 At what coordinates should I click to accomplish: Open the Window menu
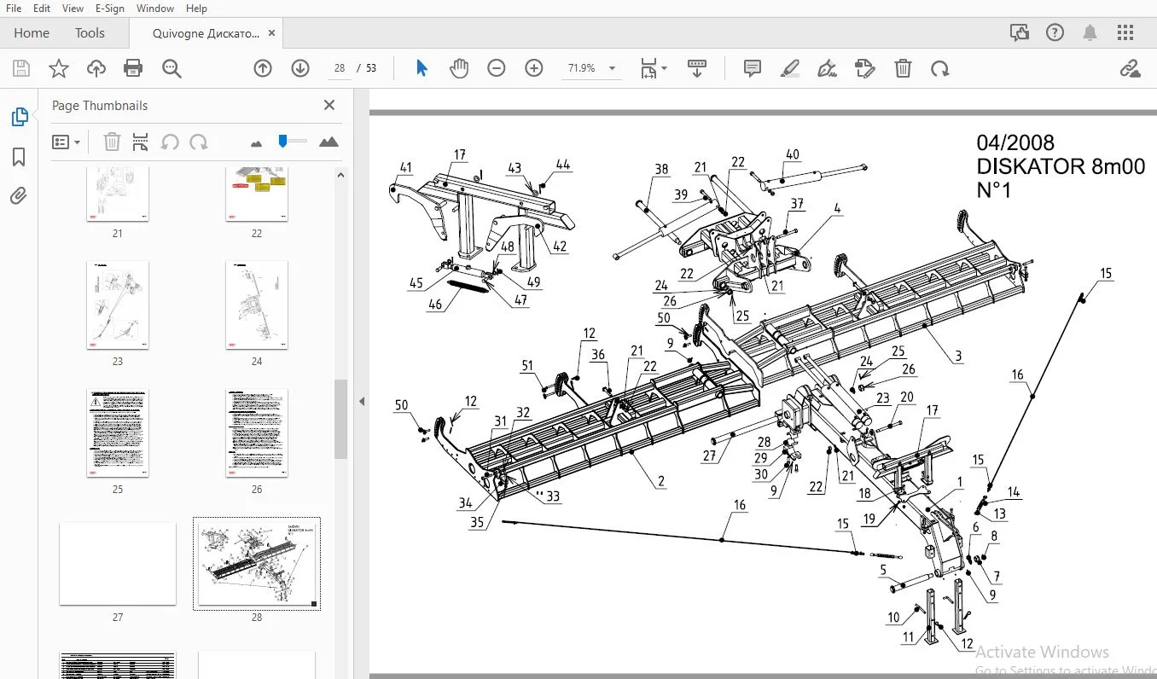click(x=155, y=9)
